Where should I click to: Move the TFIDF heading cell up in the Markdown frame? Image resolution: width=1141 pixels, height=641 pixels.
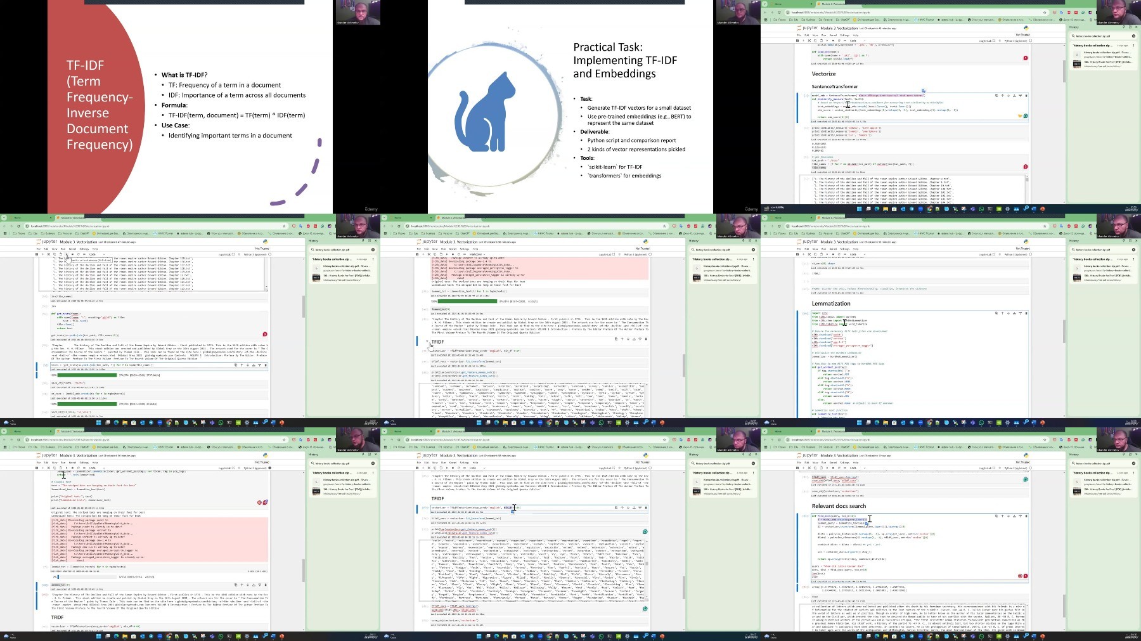(622, 339)
